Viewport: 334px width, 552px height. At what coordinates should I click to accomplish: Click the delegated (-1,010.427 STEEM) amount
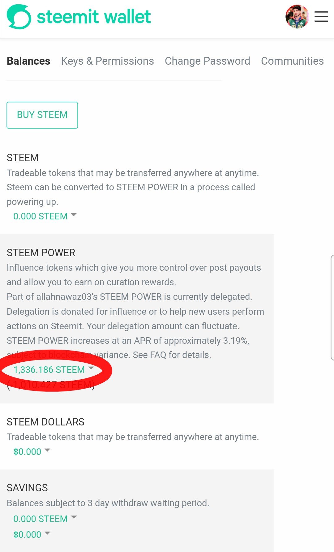51,385
